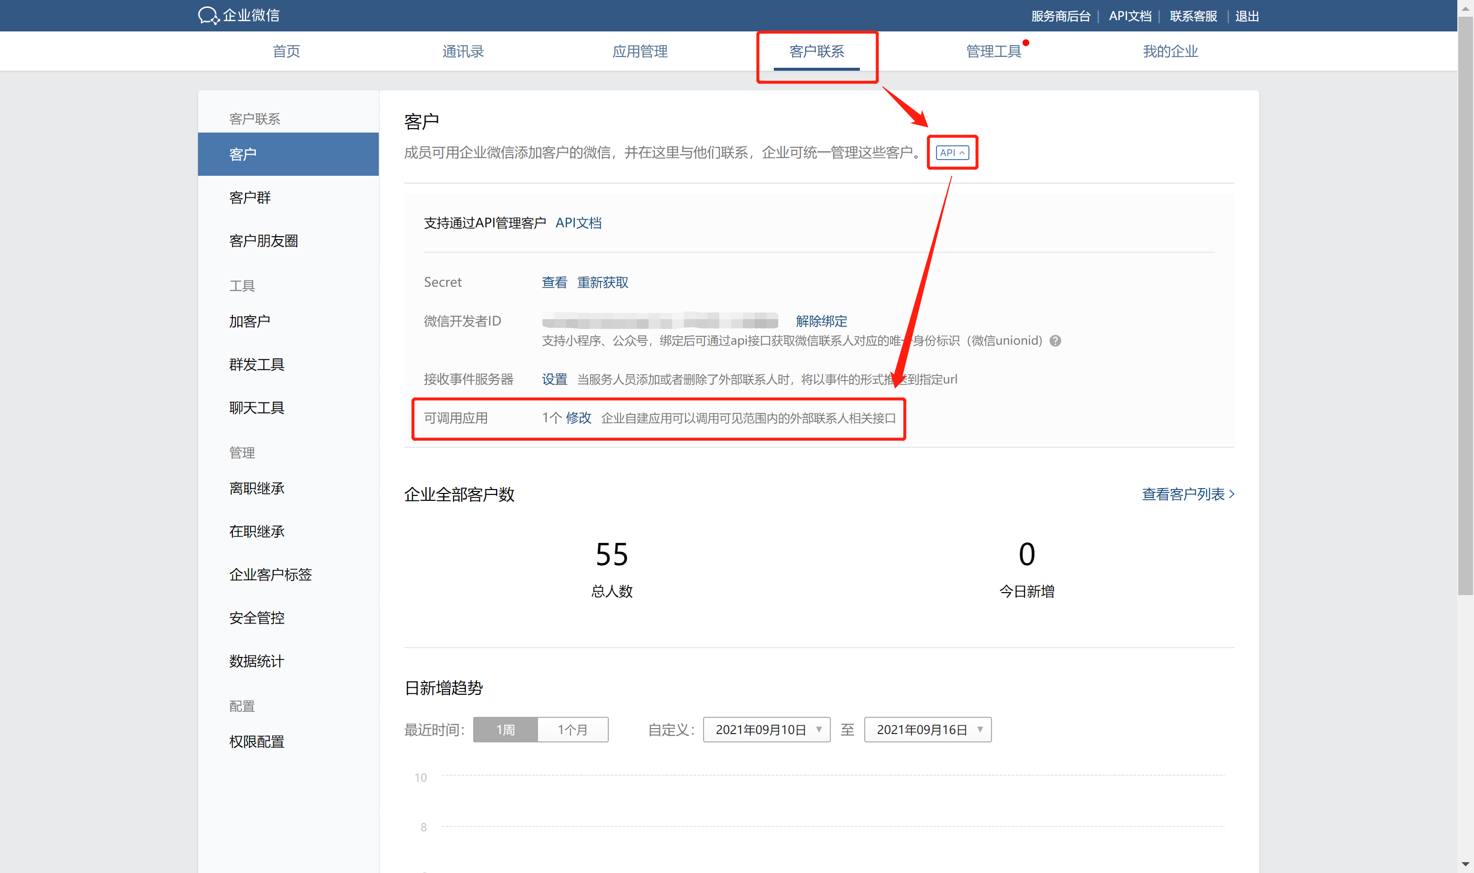Open the start date dropdown 2021年09月10日
The image size is (1474, 873).
click(766, 730)
